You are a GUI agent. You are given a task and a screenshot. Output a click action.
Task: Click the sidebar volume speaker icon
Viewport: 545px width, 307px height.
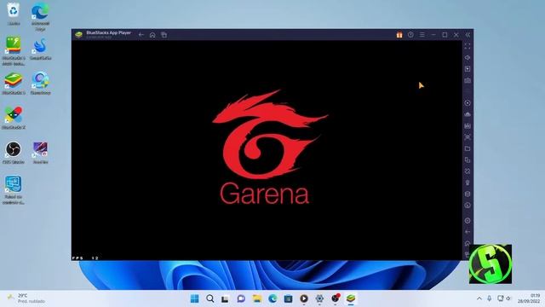468,57
